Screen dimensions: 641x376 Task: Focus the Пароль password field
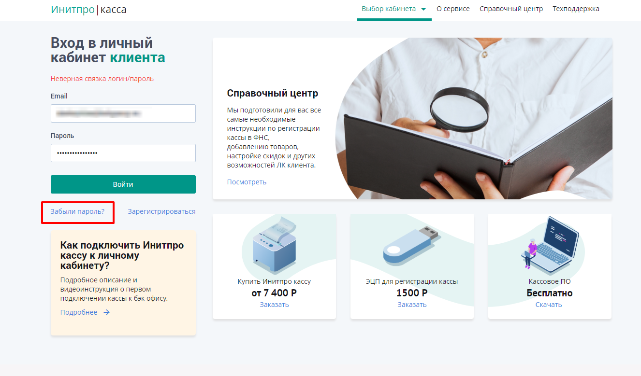123,153
